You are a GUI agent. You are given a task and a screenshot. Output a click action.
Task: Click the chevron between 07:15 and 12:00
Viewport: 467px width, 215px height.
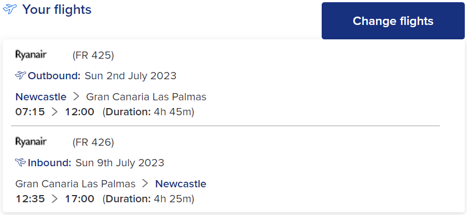[55, 112]
